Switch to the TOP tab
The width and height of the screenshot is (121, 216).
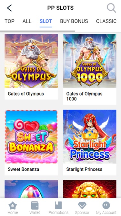[9, 21]
